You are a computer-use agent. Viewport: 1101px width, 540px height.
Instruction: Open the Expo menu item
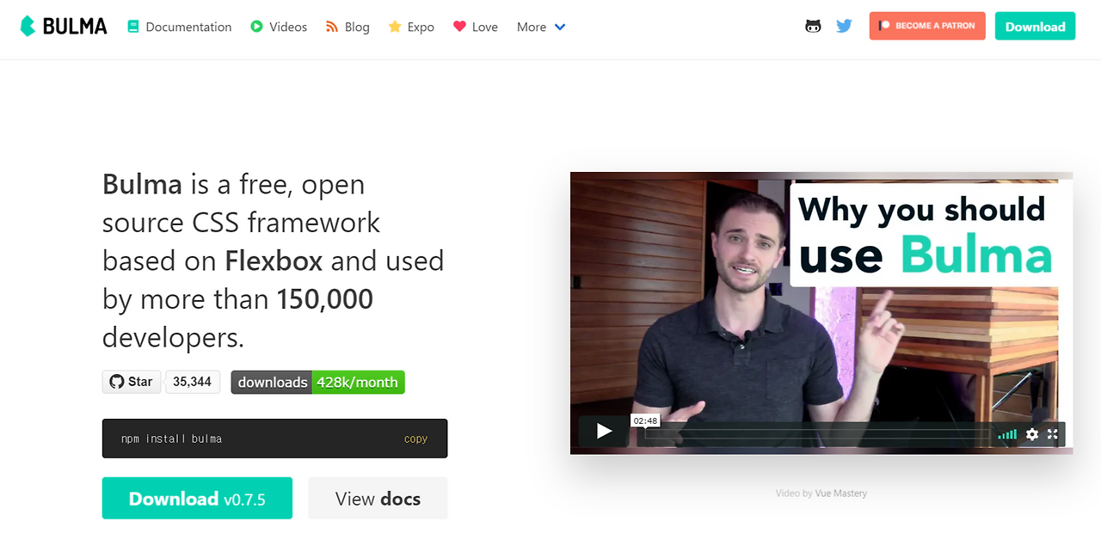[x=411, y=27]
